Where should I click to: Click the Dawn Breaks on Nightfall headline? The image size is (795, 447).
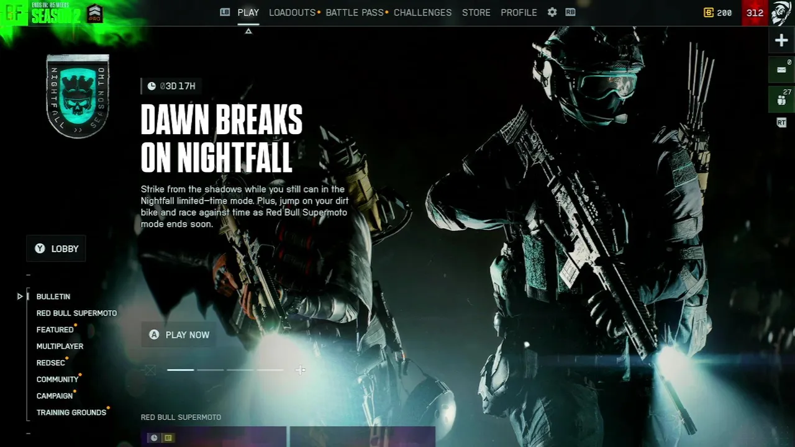click(222, 138)
